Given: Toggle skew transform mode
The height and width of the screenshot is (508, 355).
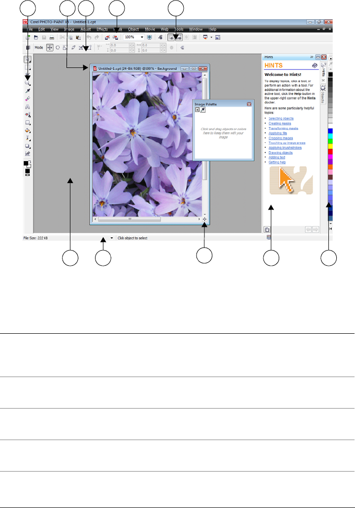Looking at the screenshot, I should 73,48.
